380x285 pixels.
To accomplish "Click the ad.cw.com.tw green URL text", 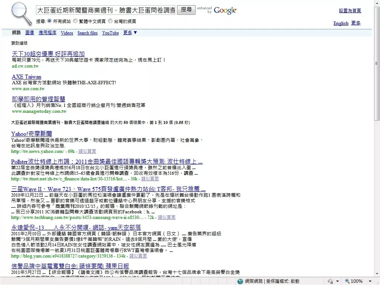I will click(25, 66).
